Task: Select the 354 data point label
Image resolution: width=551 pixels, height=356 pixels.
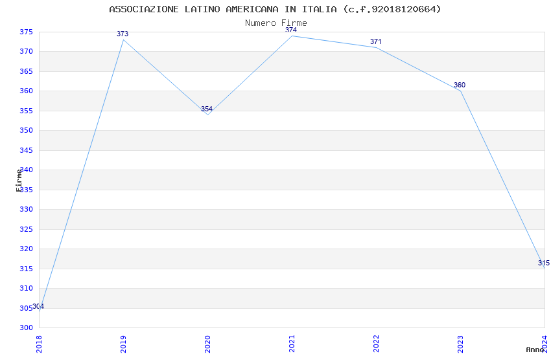Action: [x=207, y=109]
